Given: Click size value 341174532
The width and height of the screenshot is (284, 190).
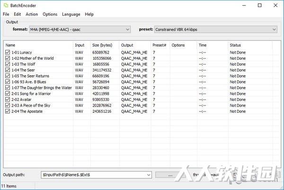Looking at the screenshot, I should pyautogui.click(x=102, y=70).
